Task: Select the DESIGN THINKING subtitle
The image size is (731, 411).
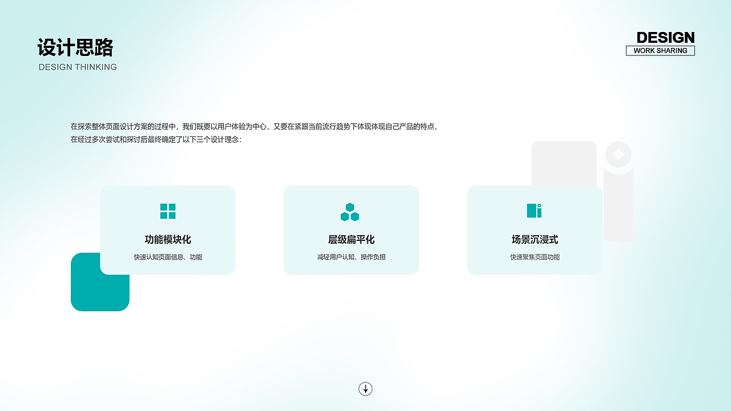Action: coord(78,67)
